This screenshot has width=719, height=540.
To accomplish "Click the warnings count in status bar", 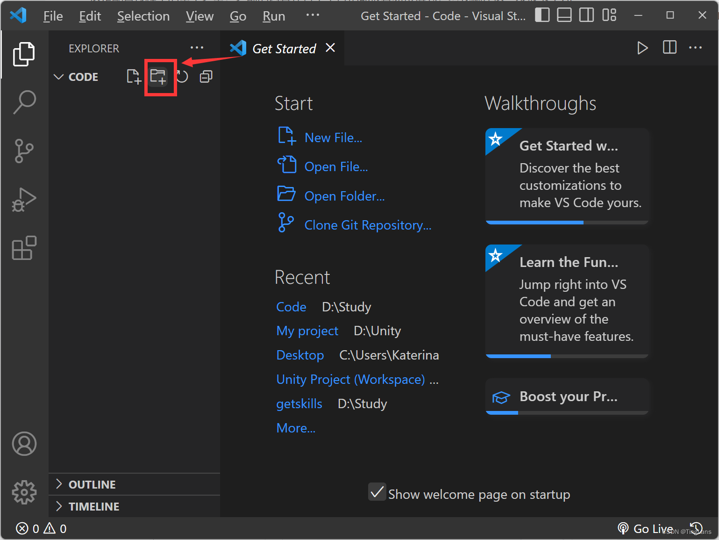I will tap(55, 528).
